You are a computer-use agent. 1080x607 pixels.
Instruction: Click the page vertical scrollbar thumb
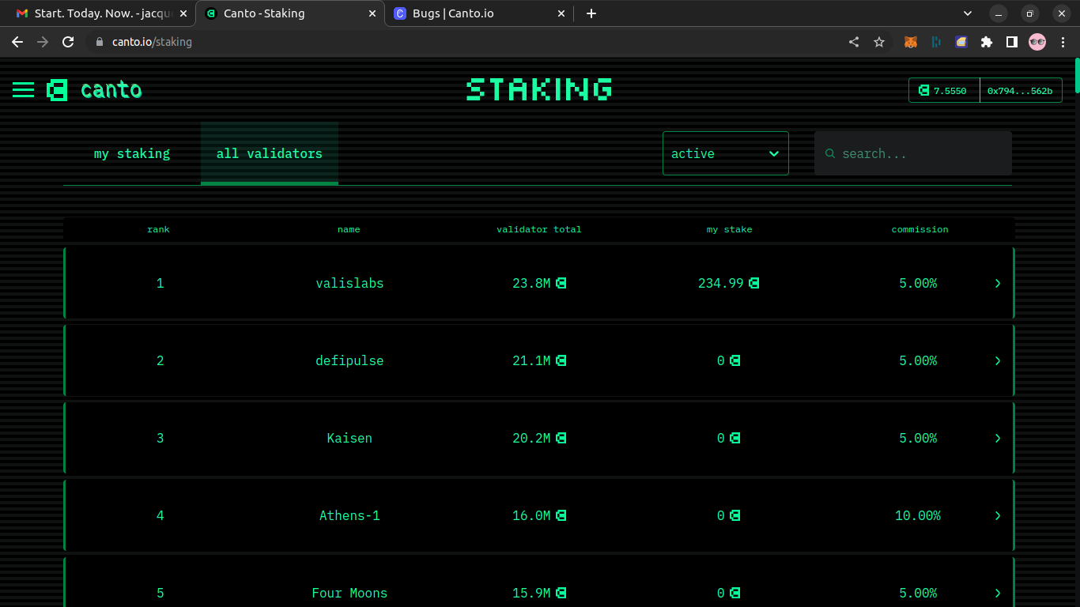pyautogui.click(x=1076, y=75)
